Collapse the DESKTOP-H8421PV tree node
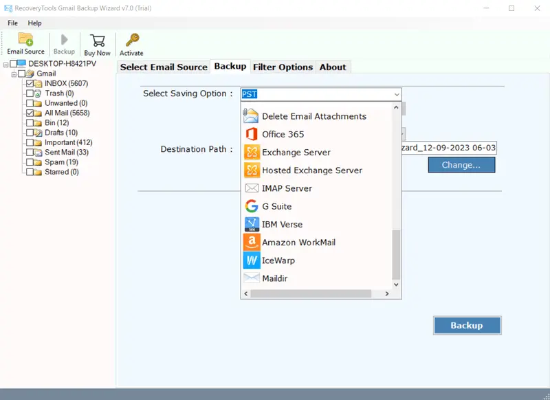This screenshot has height=400, width=550. click(x=5, y=64)
